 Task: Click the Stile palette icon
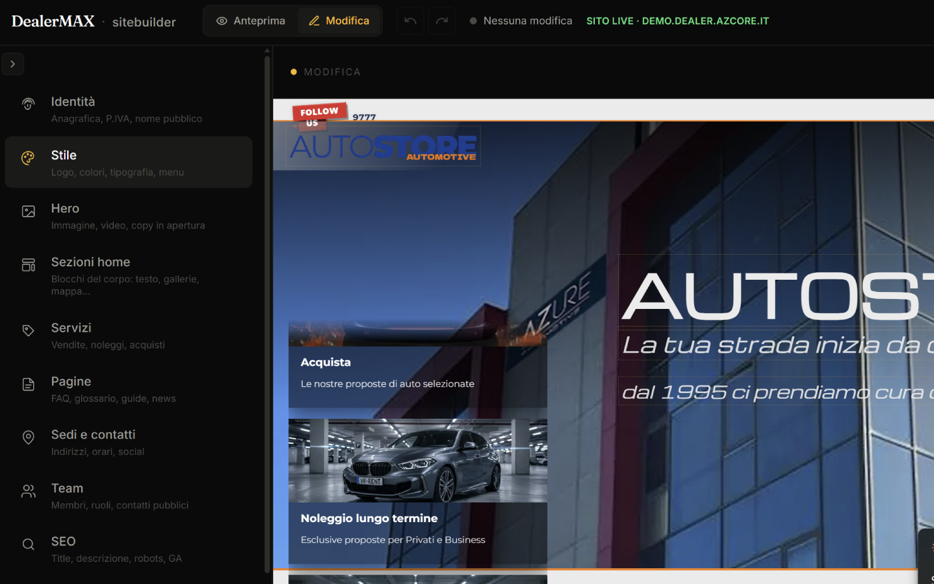(x=28, y=158)
